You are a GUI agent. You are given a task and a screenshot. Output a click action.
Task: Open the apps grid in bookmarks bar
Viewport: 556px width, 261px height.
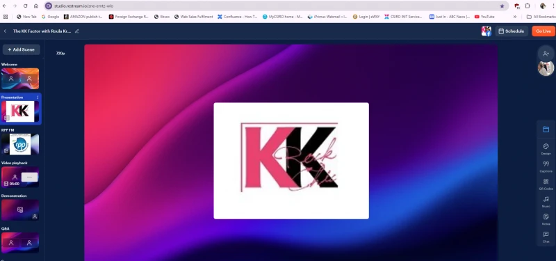coord(6,17)
